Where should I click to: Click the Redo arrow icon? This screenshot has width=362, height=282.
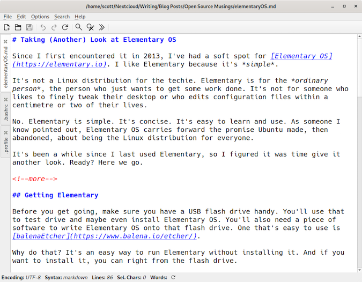pyautogui.click(x=54, y=27)
